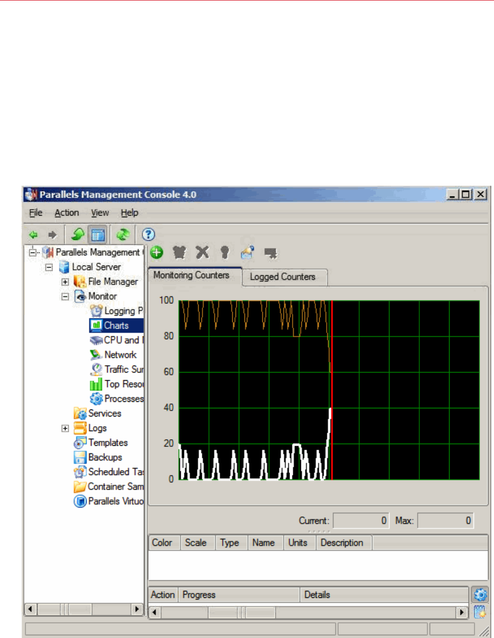Open the File menu
The image size is (494, 638).
pos(36,213)
